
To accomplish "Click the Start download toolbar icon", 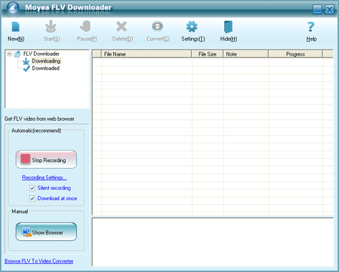I will (x=51, y=26).
